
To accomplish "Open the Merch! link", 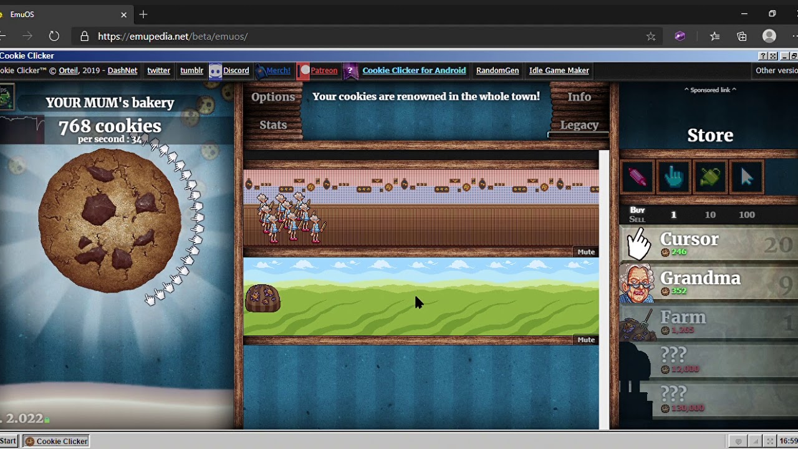I will 278,70.
